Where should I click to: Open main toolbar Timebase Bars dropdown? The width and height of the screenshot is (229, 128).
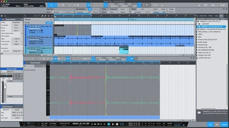click(x=122, y=6)
